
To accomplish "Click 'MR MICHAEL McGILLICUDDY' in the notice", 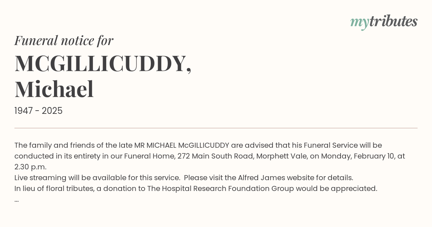I will click(182, 146).
